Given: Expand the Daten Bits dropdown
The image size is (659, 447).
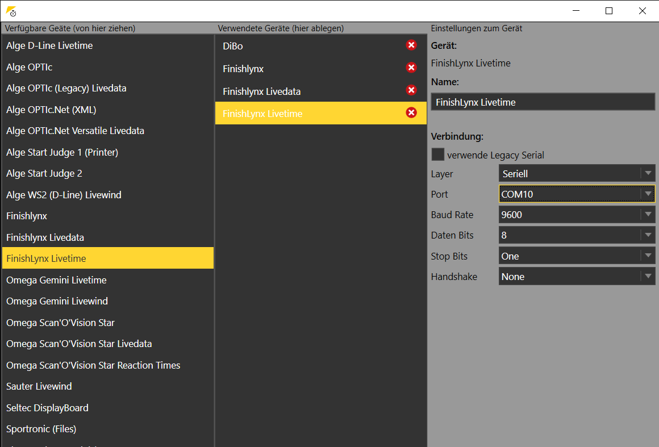Looking at the screenshot, I should pos(577,235).
